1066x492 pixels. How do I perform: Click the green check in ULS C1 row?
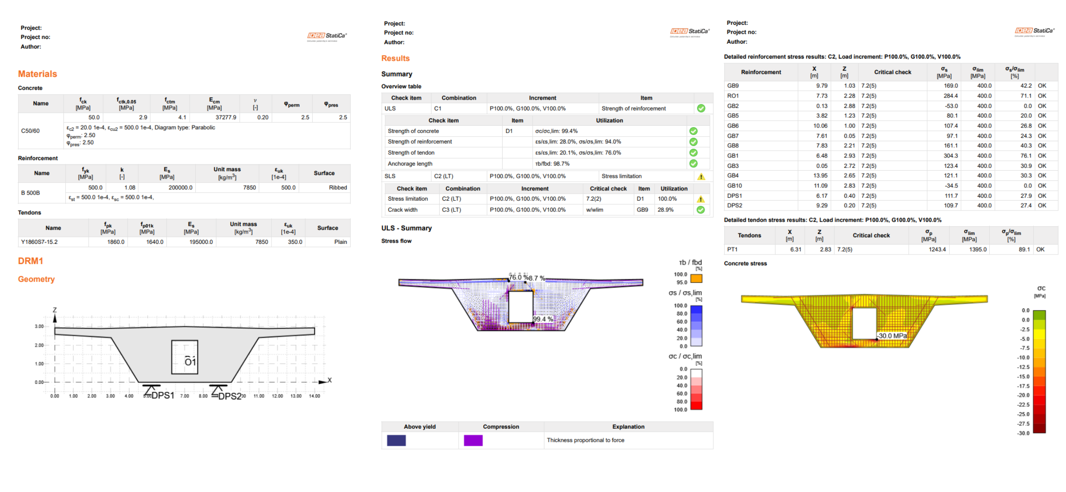(x=701, y=109)
